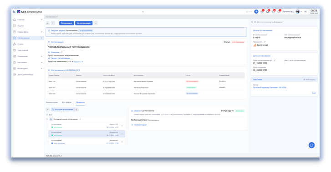Viewport: 331px width, 172px height.
Task: Expand the Главная sidebar chevron
Action: coord(41,20)
